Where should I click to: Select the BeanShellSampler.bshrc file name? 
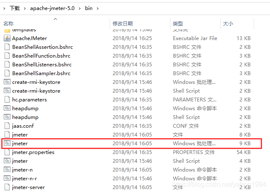[x=41, y=73]
